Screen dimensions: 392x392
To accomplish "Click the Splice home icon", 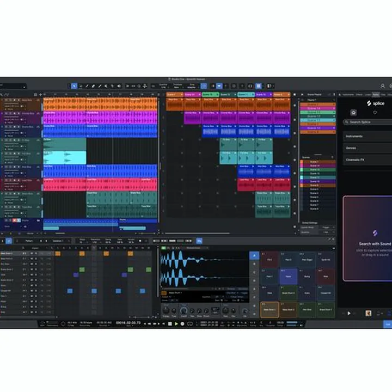I will coord(353,113).
